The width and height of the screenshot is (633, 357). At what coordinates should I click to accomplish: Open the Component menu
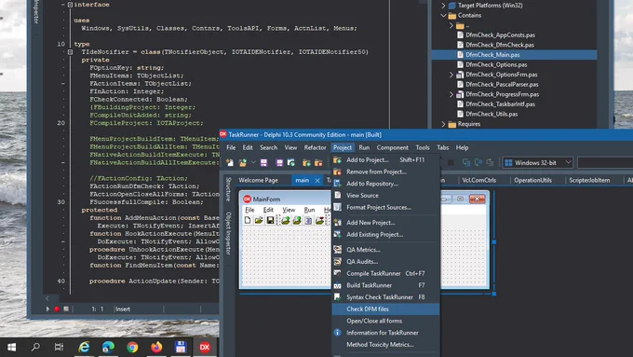click(393, 147)
